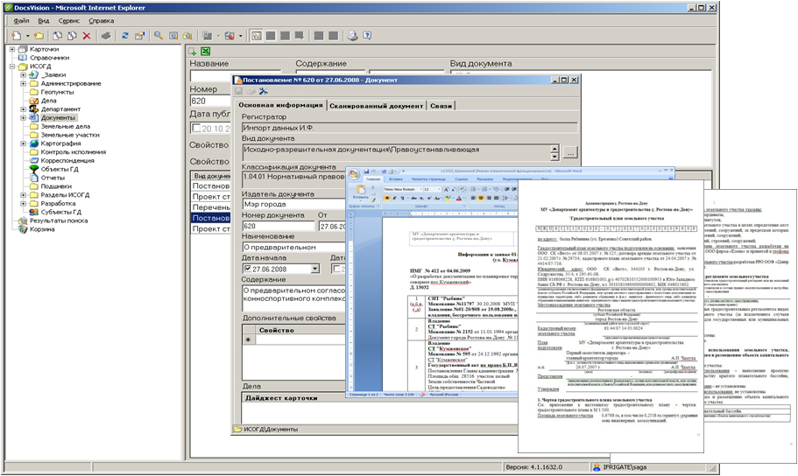This screenshot has width=798, height=476.
Task: Open dropdown of the tools wrench toolbar icon
Action: point(240,36)
